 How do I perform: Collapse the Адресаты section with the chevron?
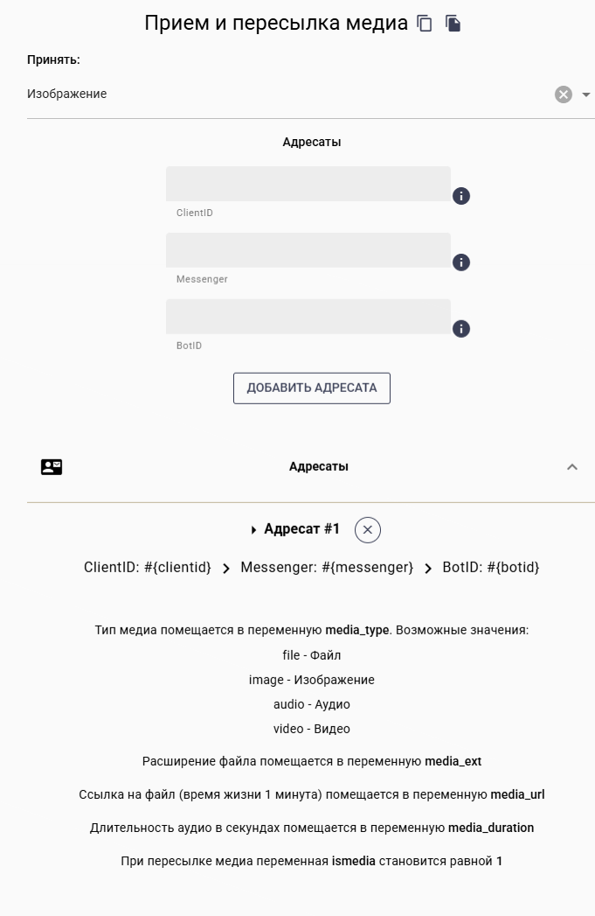[572, 467]
